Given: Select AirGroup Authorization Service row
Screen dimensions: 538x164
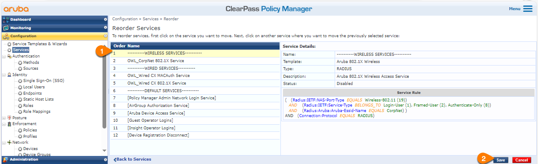Looking at the screenshot, I should tap(195, 106).
